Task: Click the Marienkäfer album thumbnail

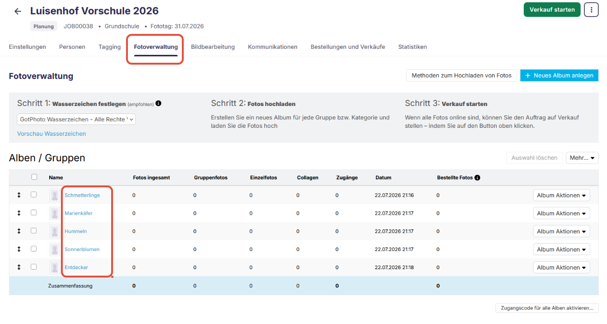Action: coord(54,213)
